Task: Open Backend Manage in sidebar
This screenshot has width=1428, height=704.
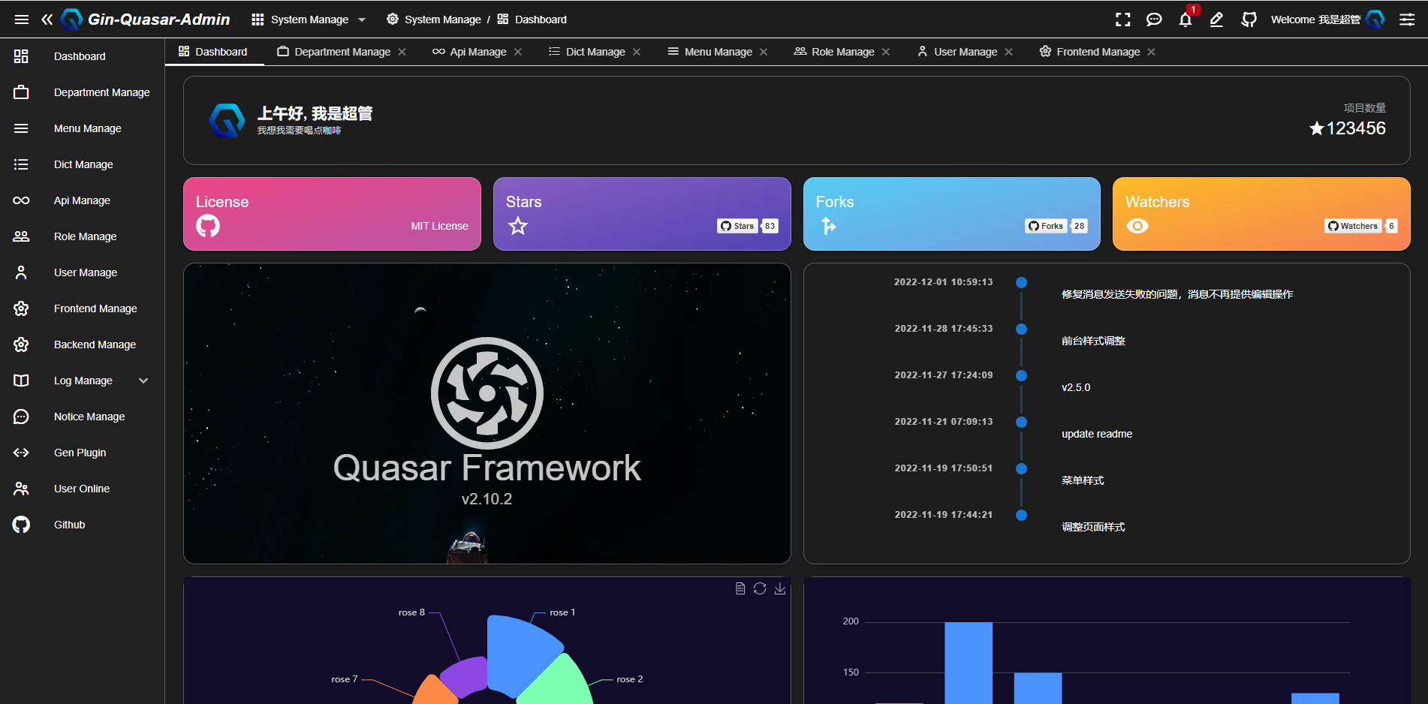Action: tap(83, 344)
